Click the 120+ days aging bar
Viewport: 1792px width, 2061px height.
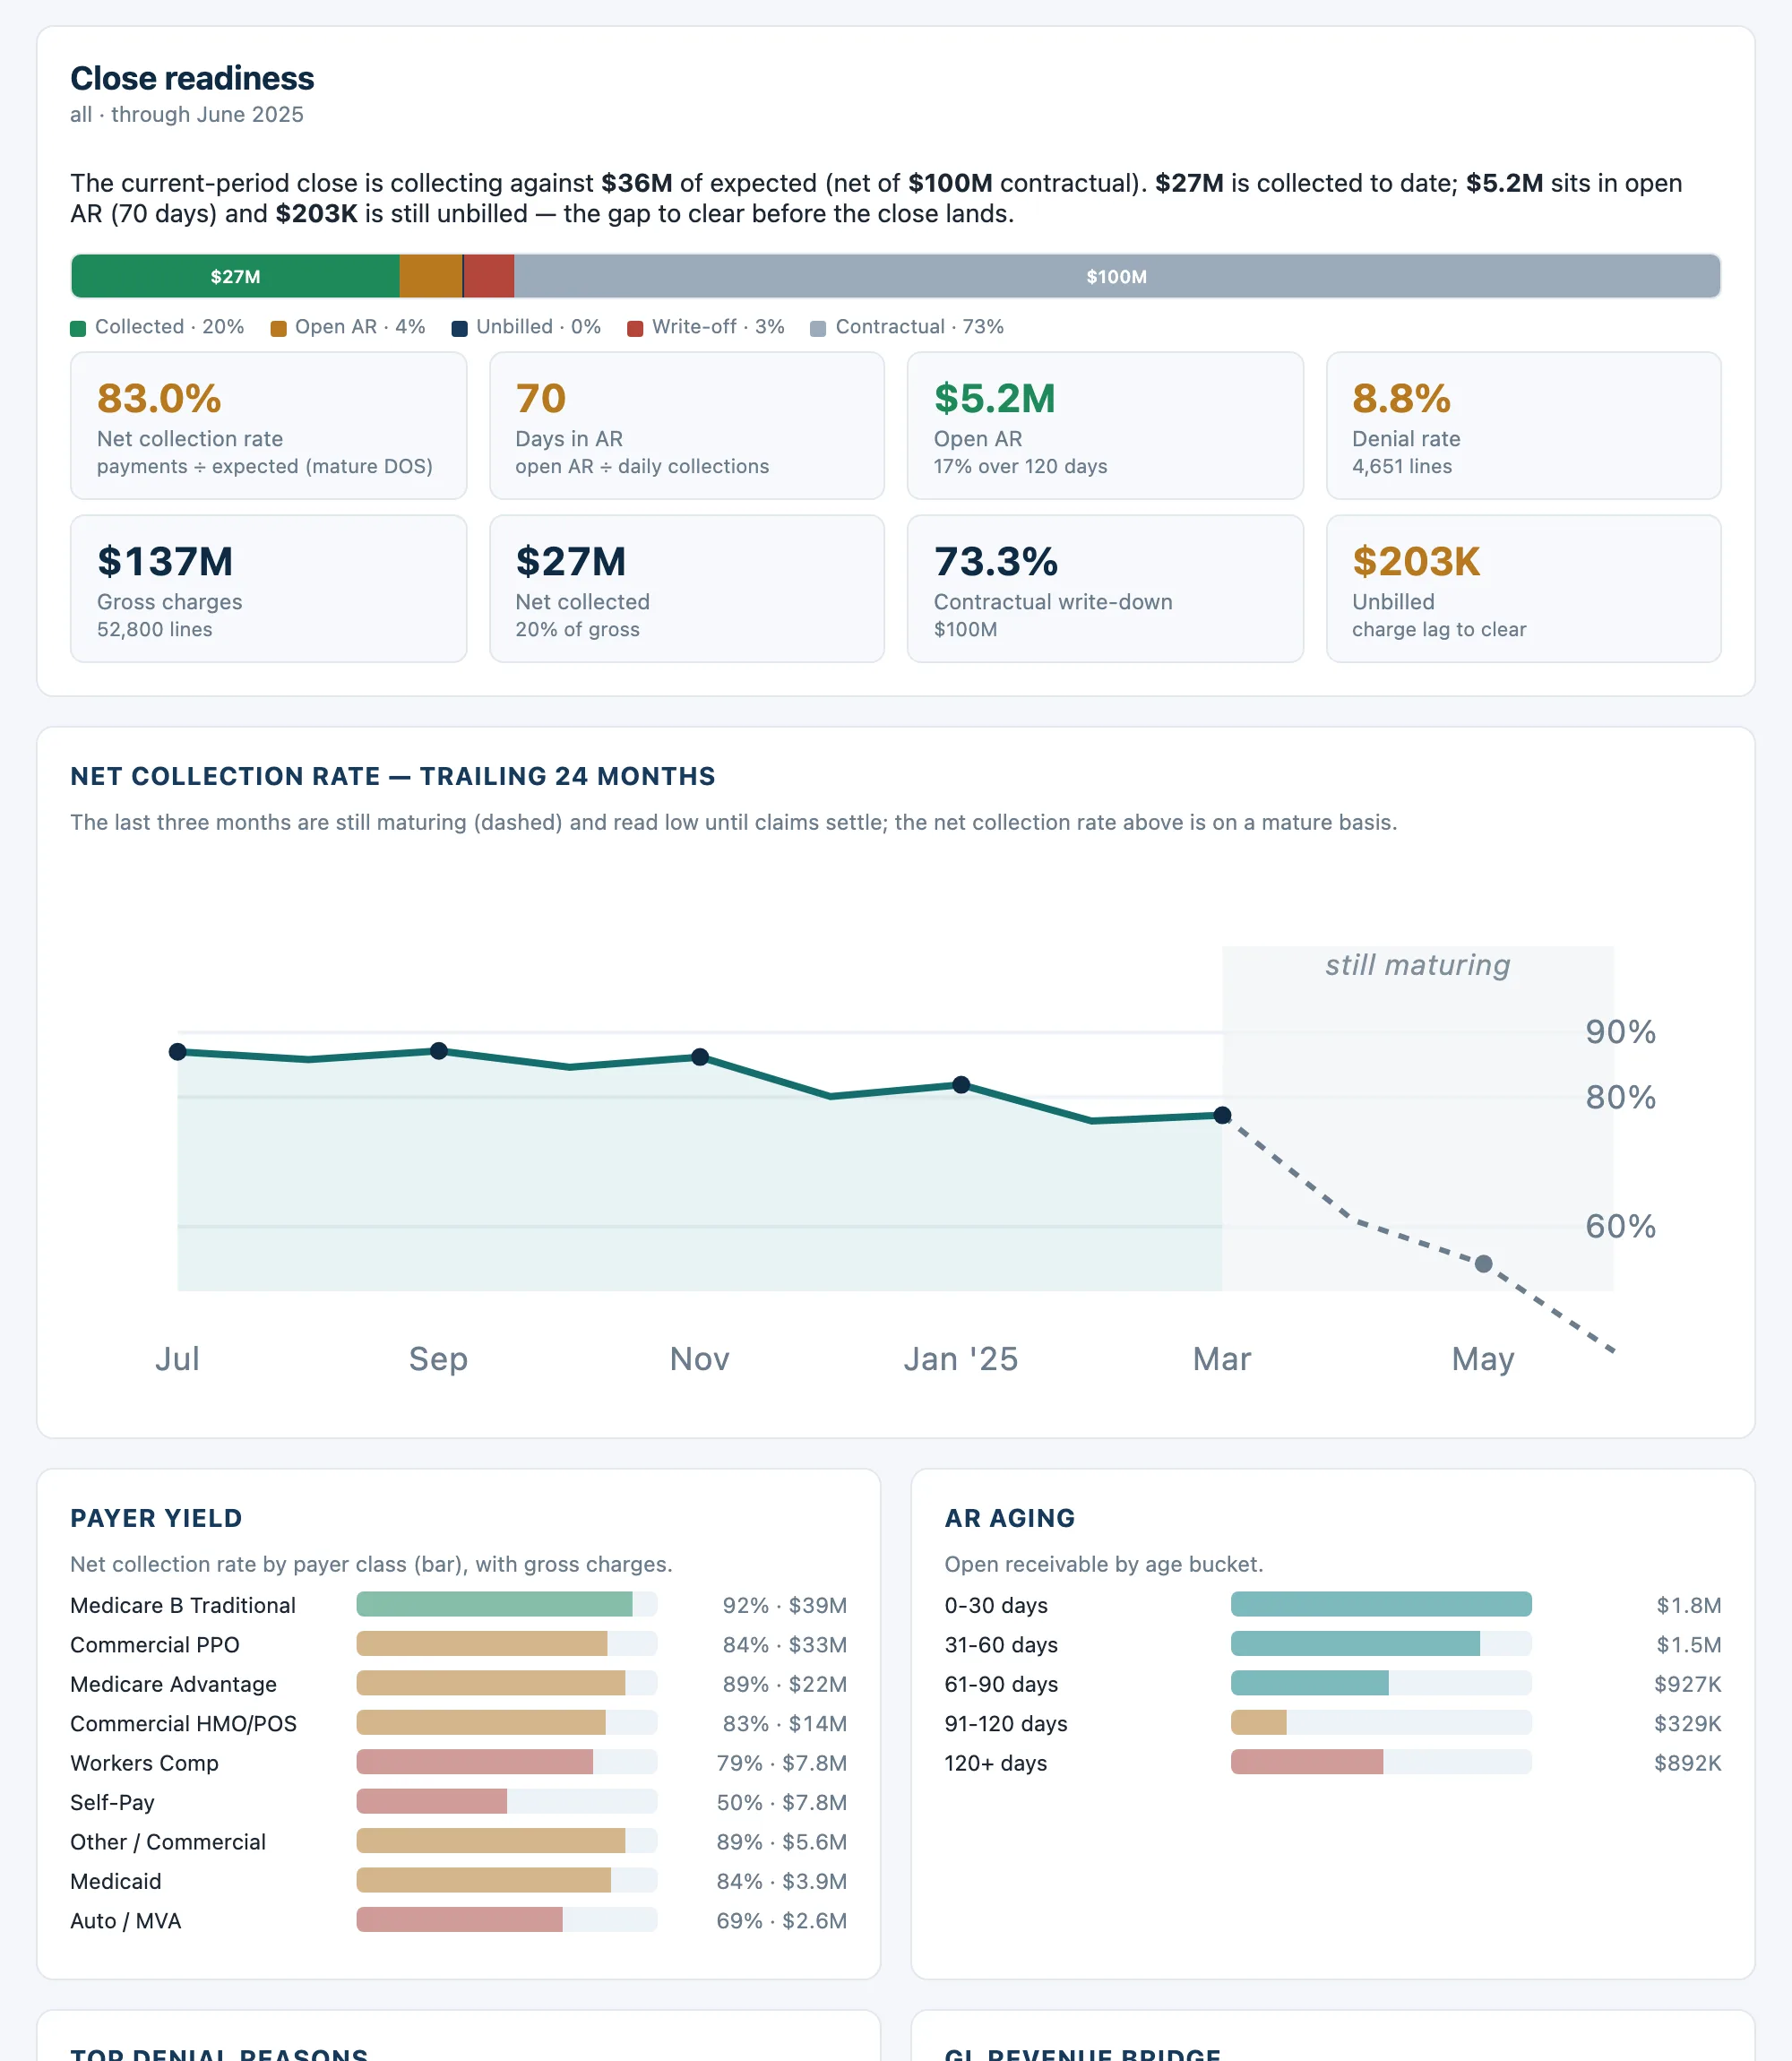point(1381,1762)
